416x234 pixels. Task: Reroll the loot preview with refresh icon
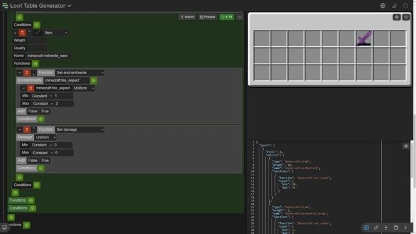(406, 18)
